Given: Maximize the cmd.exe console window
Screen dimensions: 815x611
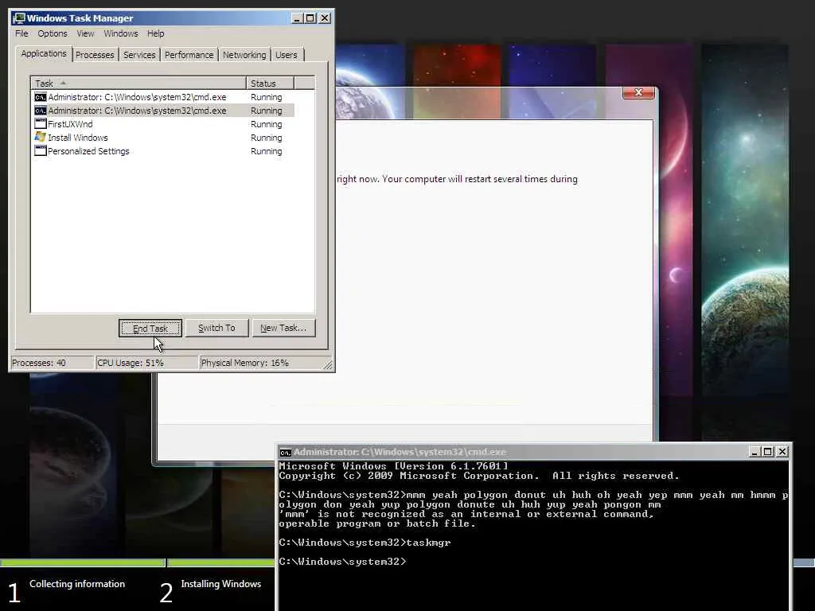Looking at the screenshot, I should 768,452.
